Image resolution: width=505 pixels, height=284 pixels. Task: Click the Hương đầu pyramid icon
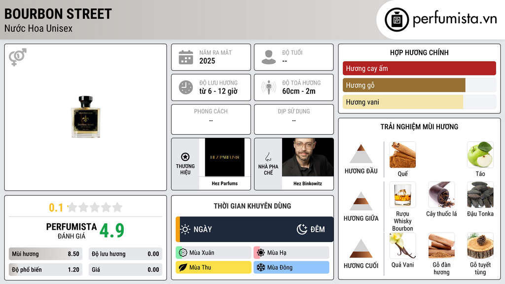coord(361,154)
